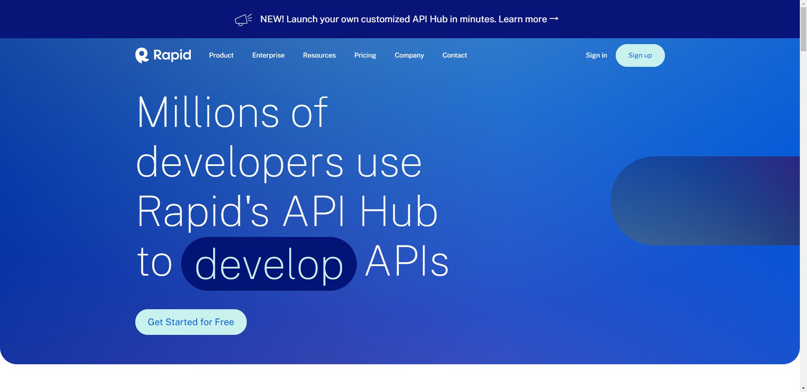
Task: Open the Company dropdown
Action: coord(409,55)
